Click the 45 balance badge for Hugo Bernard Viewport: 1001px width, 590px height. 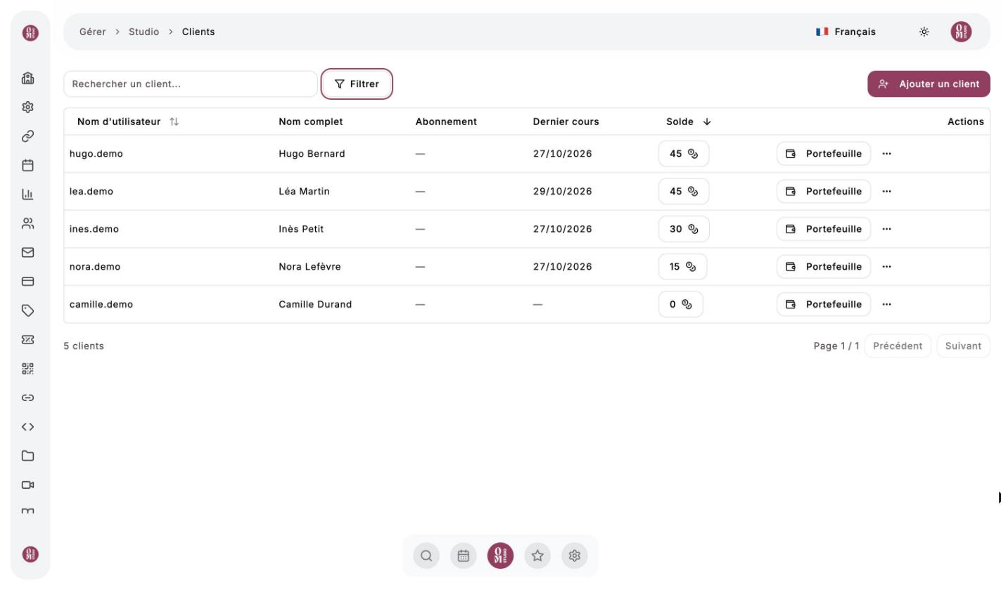click(x=684, y=154)
